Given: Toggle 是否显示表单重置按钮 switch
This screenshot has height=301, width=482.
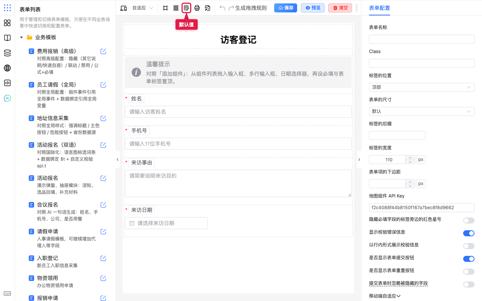Looking at the screenshot, I should click(x=468, y=272).
